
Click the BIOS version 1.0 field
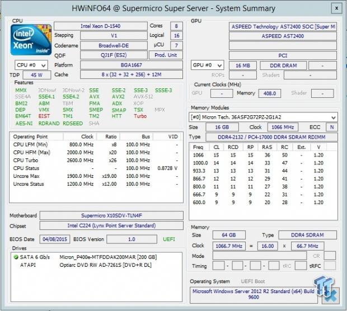click(132, 239)
